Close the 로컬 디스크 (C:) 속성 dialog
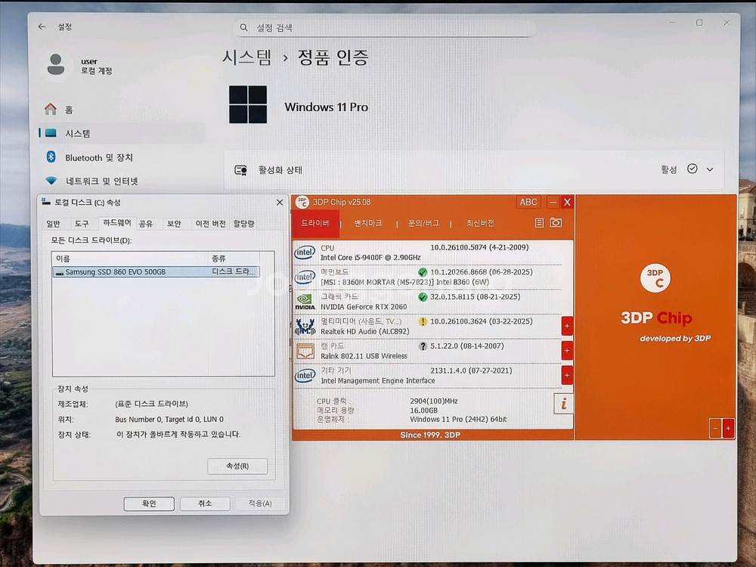756x567 pixels. tap(280, 203)
